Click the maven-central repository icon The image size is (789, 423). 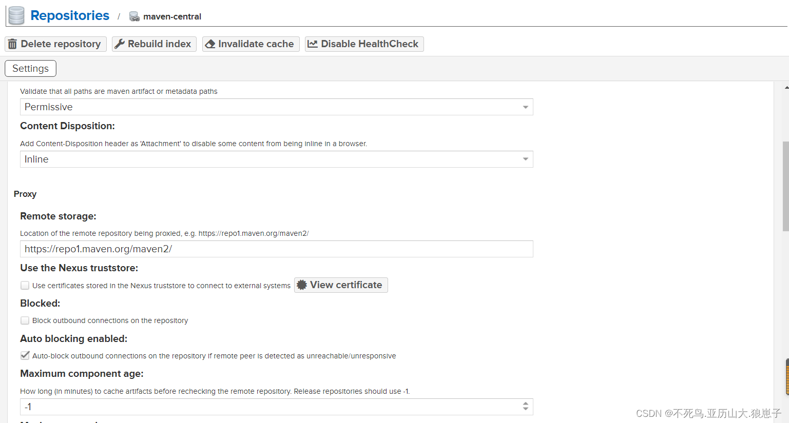(134, 16)
